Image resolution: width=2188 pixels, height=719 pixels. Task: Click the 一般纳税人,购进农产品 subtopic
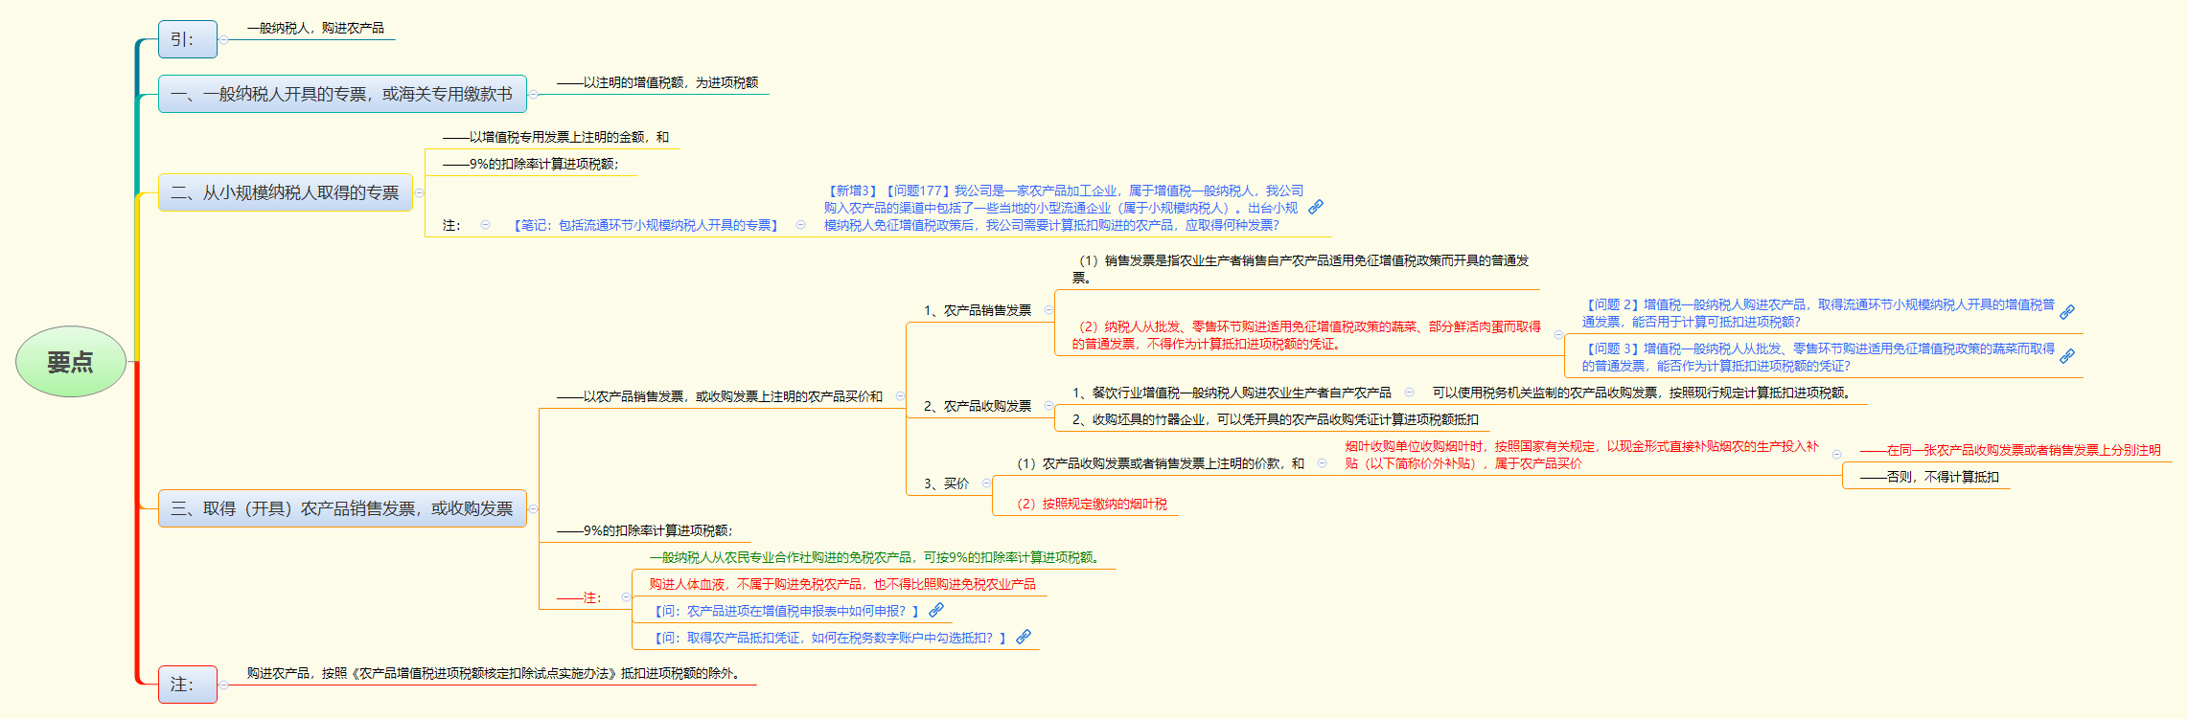click(x=315, y=29)
